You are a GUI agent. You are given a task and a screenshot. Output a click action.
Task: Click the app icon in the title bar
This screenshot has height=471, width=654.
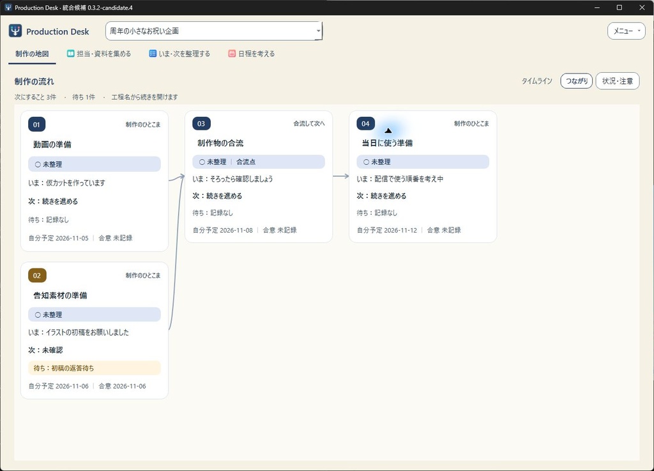(8, 8)
